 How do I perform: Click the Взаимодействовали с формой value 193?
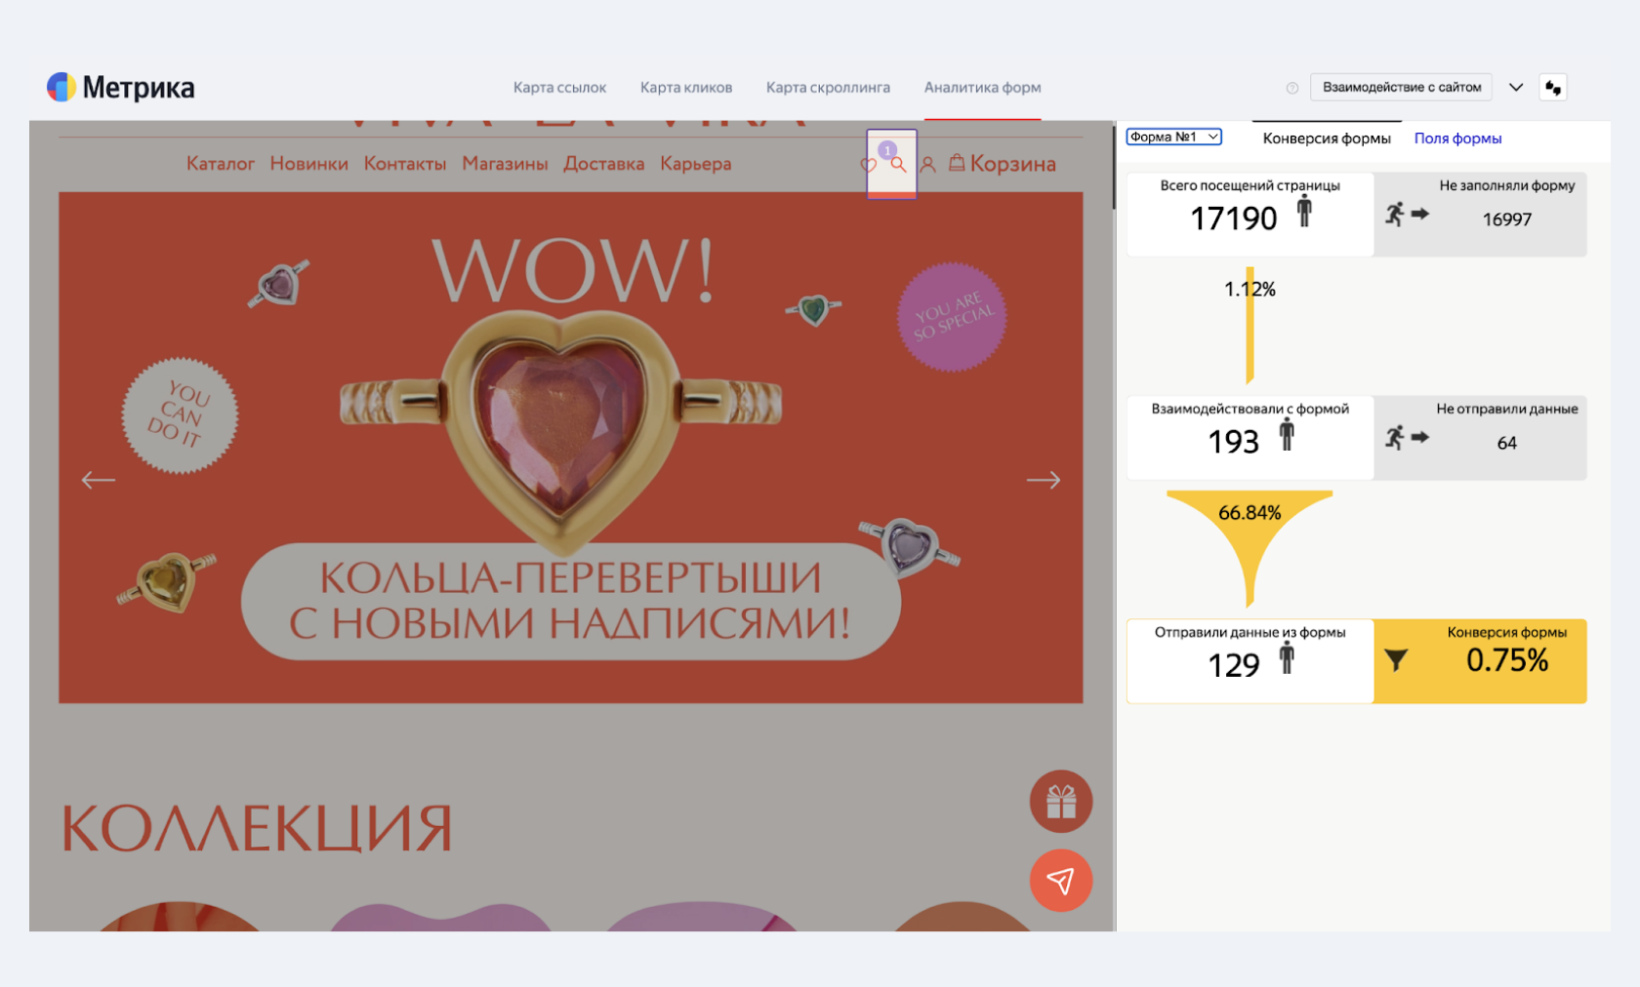coord(1233,442)
